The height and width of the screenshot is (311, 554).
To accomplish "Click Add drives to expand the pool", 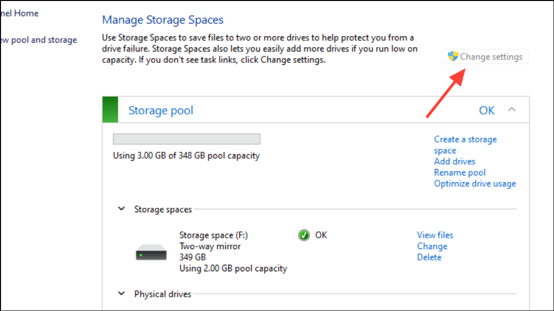I will pyautogui.click(x=454, y=161).
